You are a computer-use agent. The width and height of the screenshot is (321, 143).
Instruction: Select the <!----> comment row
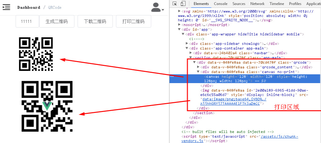196,39
